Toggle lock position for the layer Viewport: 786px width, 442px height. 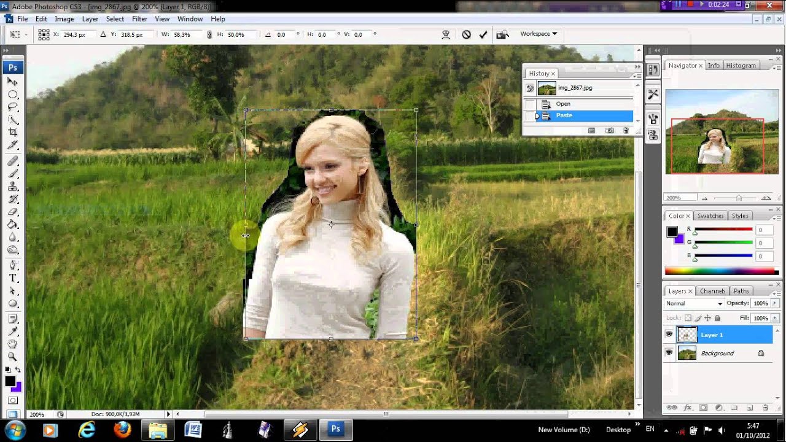pos(708,318)
